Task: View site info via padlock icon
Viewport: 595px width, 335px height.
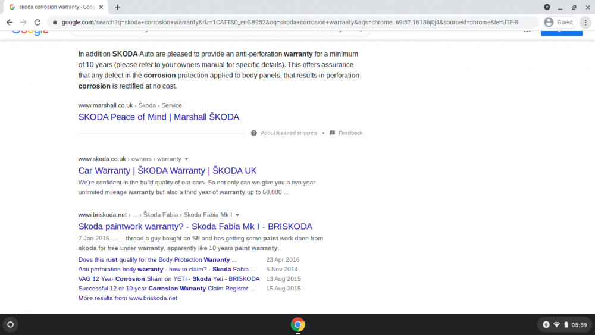Action: 55,23
